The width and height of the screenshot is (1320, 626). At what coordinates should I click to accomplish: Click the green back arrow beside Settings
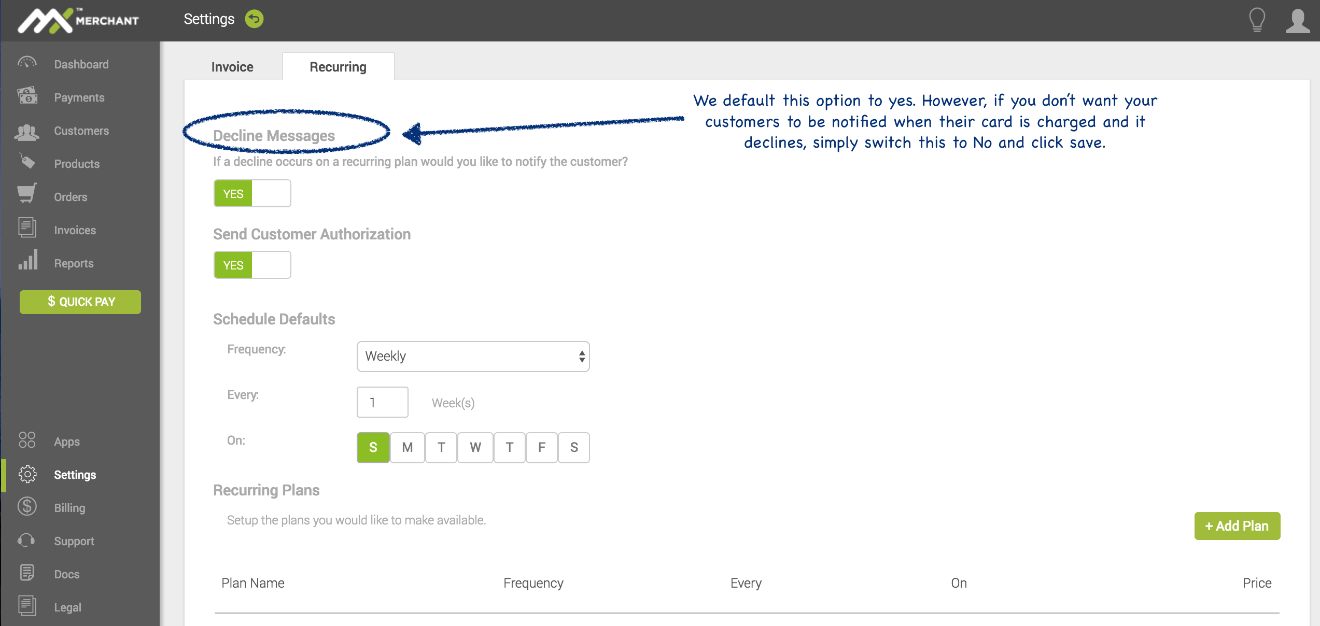click(x=254, y=19)
